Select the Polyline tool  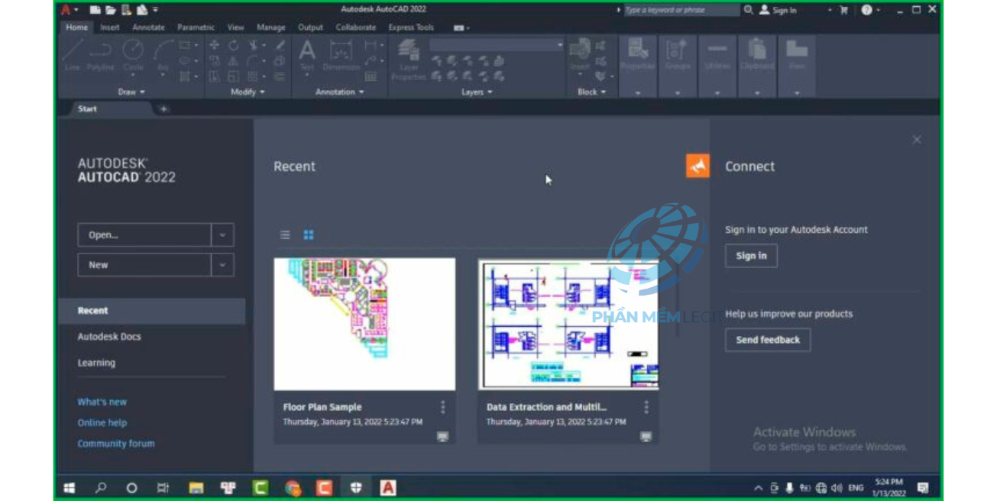pos(101,55)
